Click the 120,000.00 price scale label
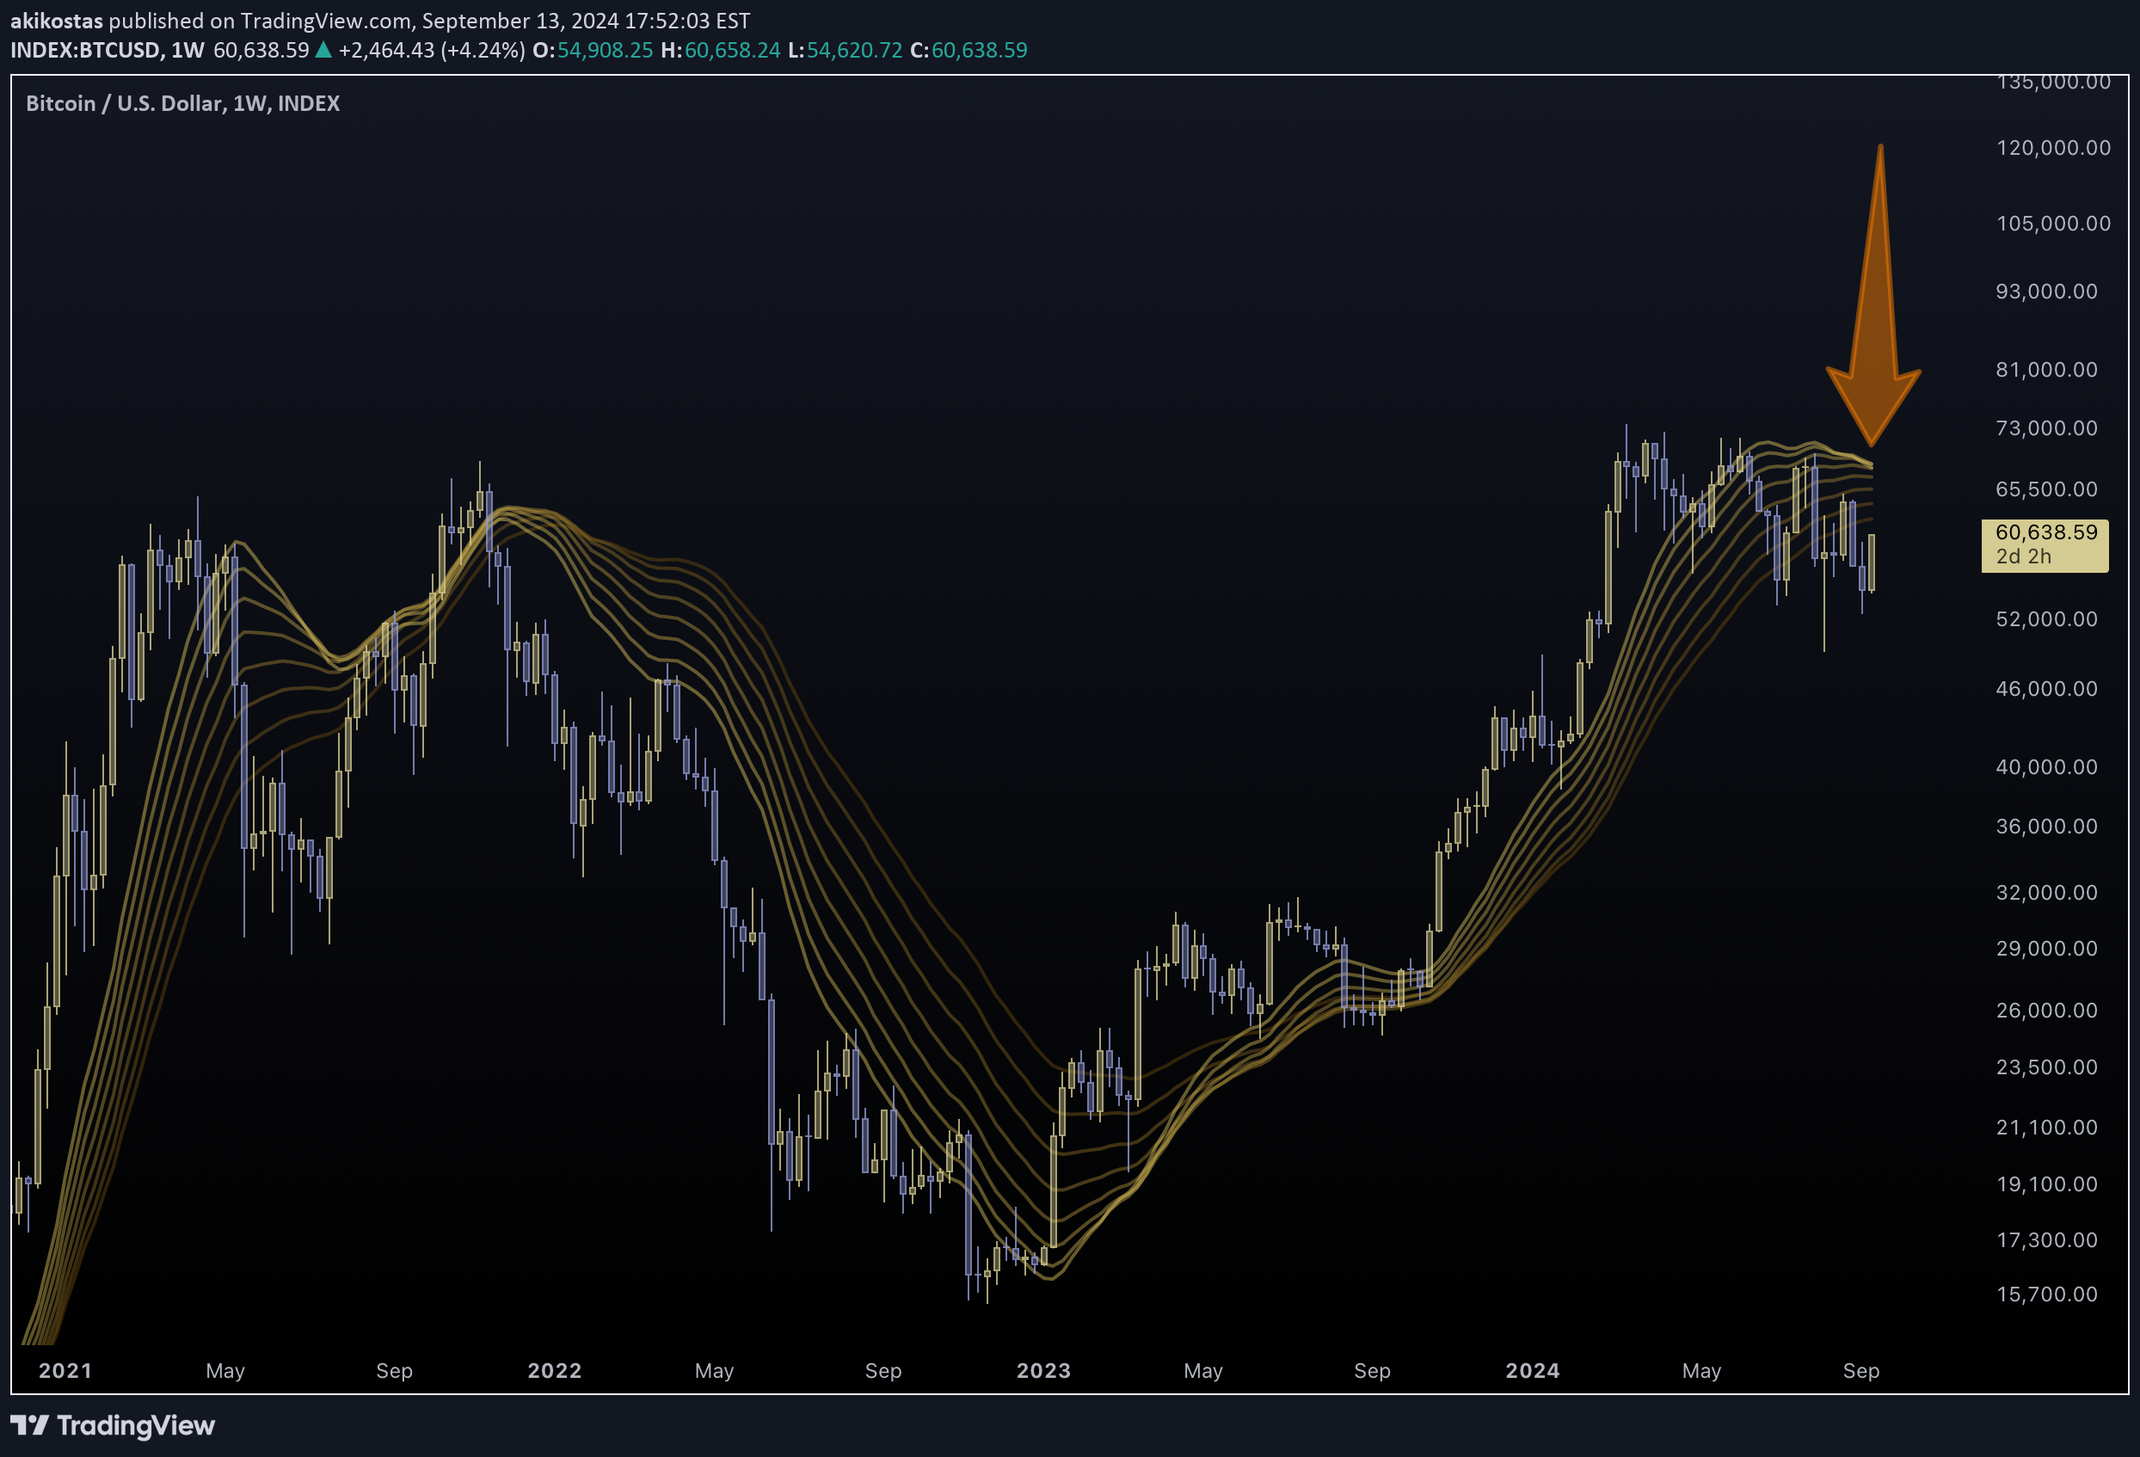Viewport: 2140px width, 1457px height. 2052,148
